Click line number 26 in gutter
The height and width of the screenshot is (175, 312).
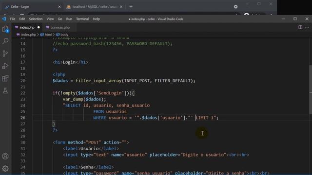pos(23,118)
